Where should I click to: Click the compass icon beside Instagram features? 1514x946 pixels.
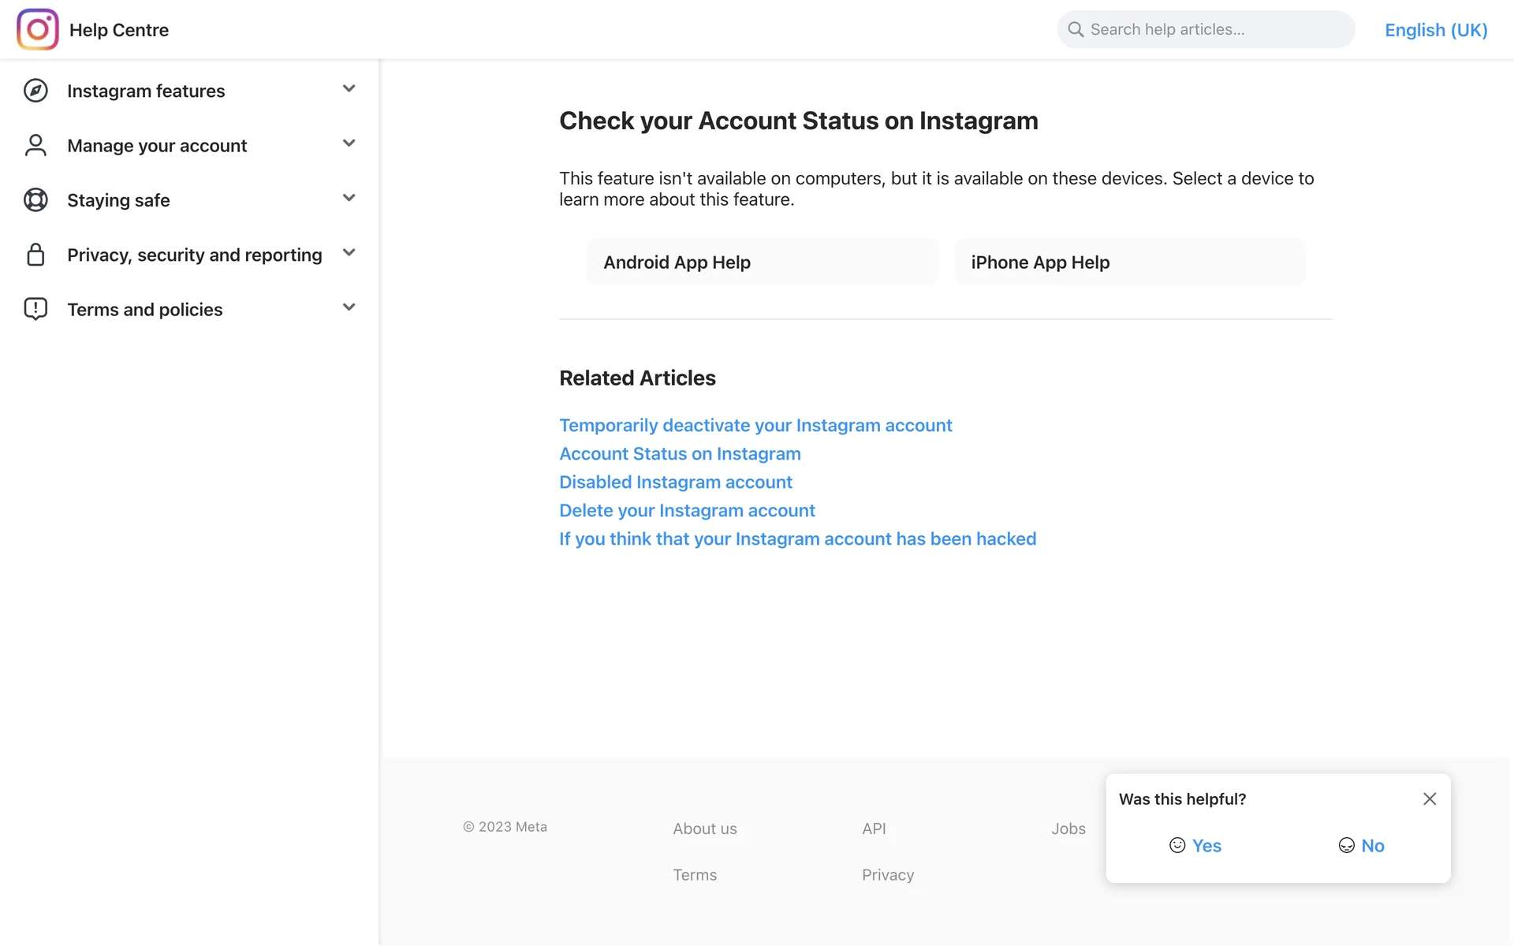click(x=35, y=91)
